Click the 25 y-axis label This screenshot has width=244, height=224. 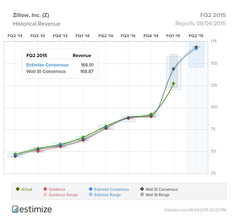click(x=213, y=173)
